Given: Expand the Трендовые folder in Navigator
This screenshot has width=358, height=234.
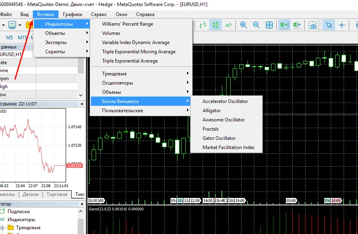Looking at the screenshot, I should 2,228.
